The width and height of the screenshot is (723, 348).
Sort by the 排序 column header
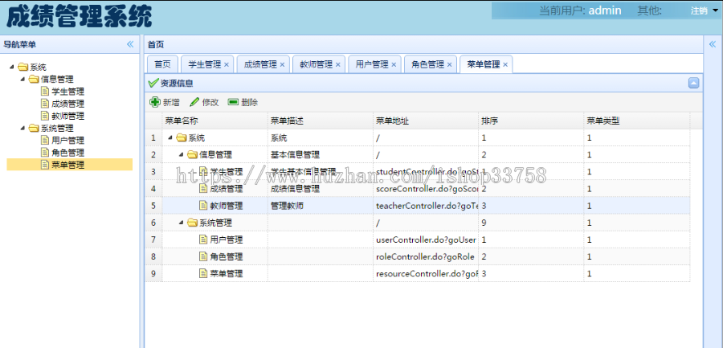[531, 121]
